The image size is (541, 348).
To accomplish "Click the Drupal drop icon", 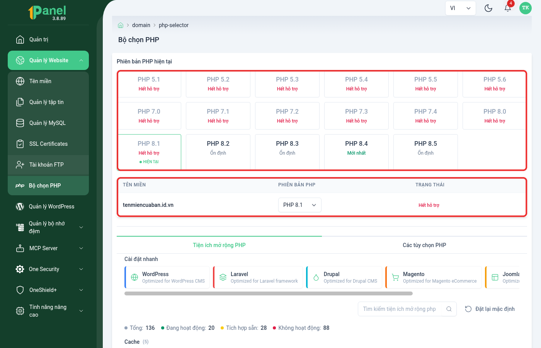I will [x=316, y=277].
